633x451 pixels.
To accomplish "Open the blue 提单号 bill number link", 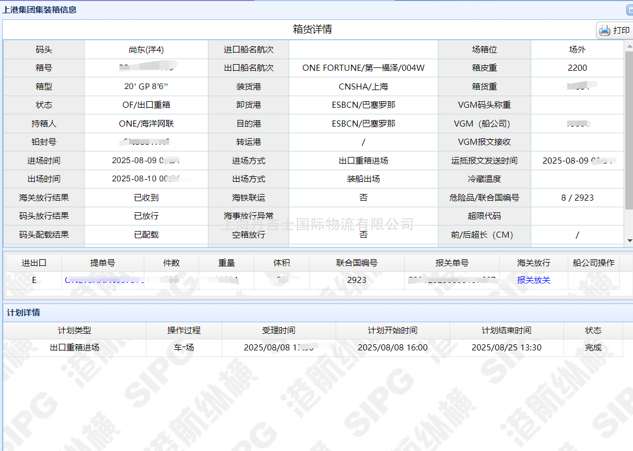I will 103,280.
